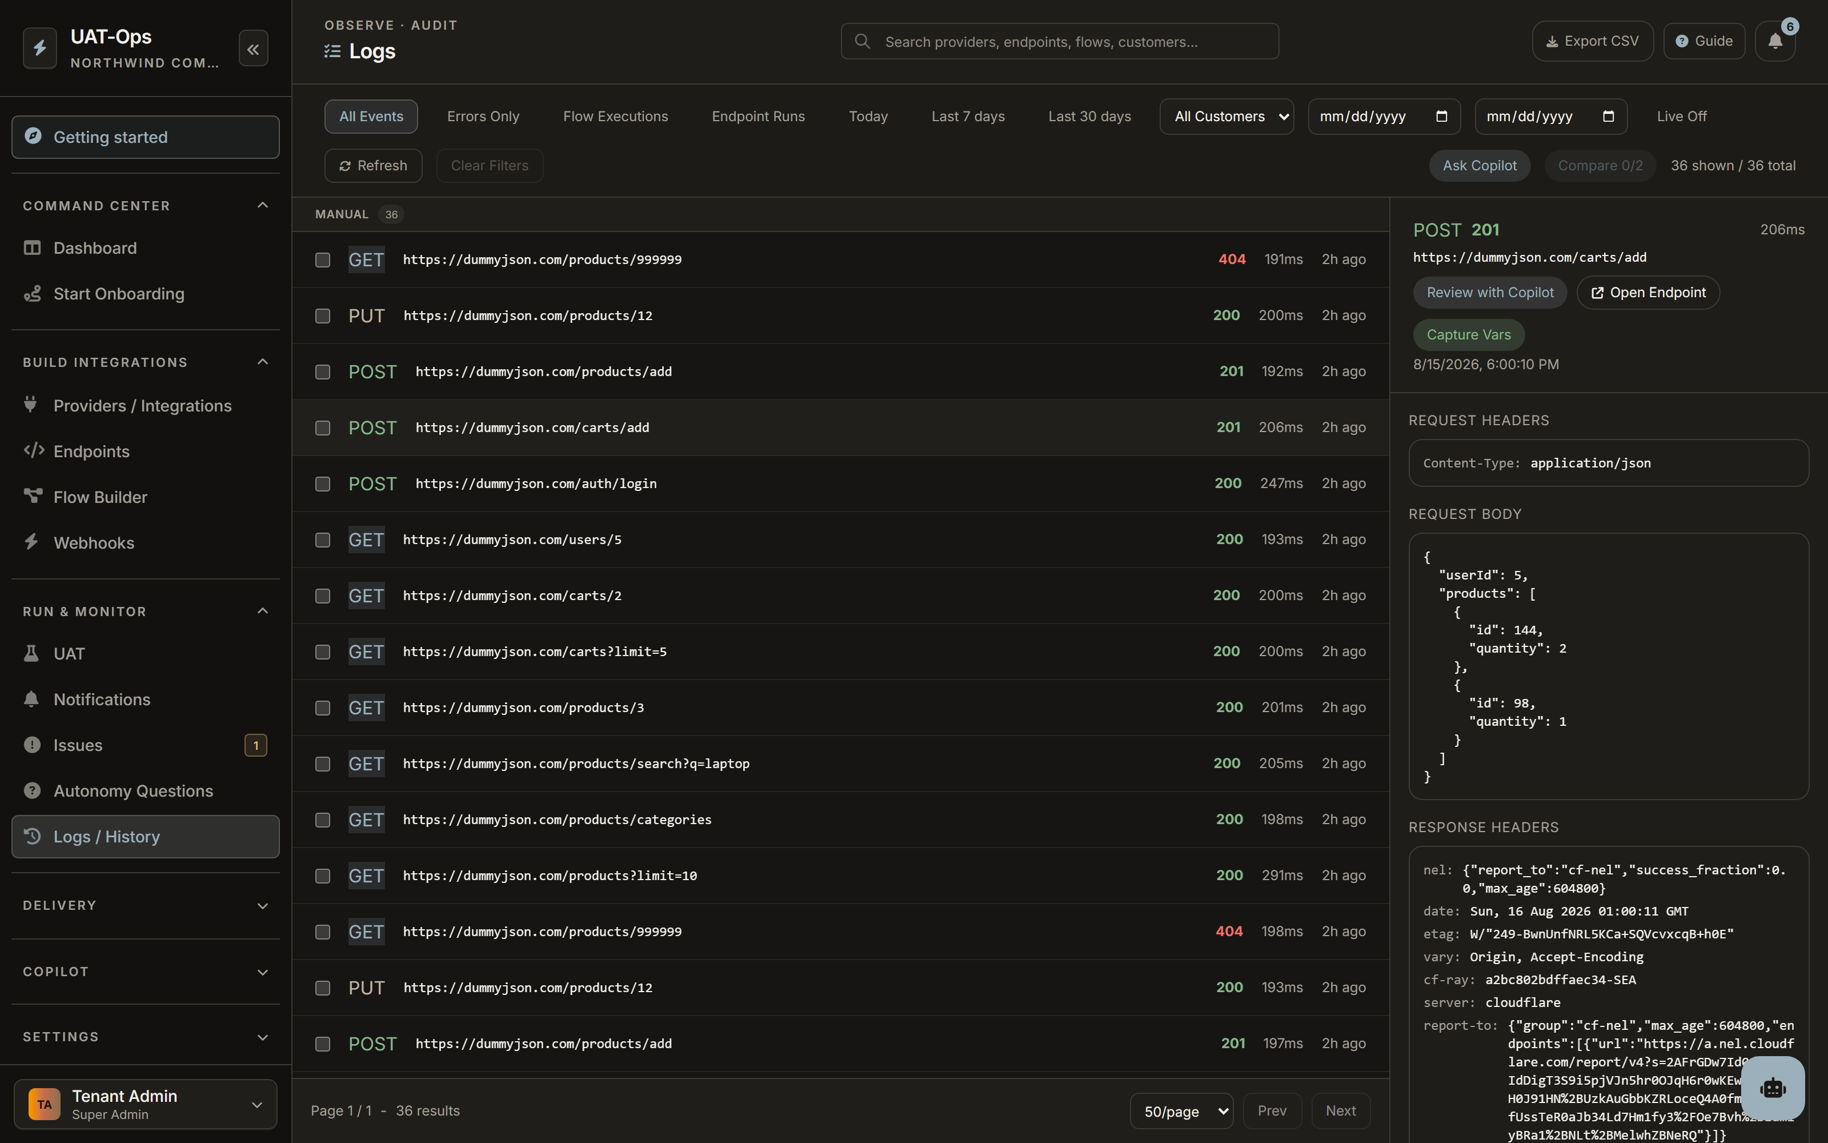Viewport: 1828px width, 1143px height.
Task: Click the Providers plug icon
Action: 30,405
